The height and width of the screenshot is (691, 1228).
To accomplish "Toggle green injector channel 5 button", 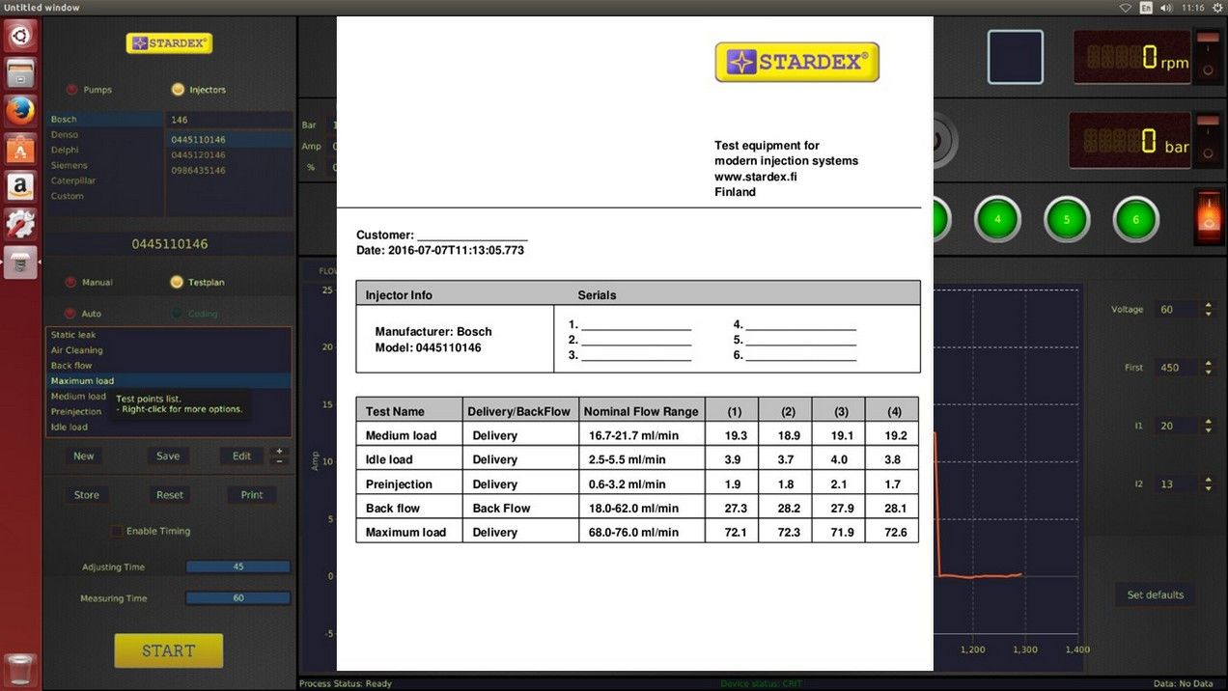I will (1067, 219).
